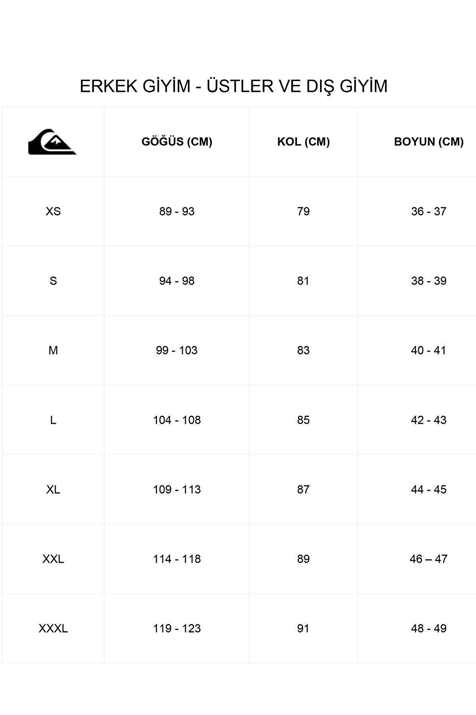
Task: Select chest value 119 - 123
Action: click(177, 629)
